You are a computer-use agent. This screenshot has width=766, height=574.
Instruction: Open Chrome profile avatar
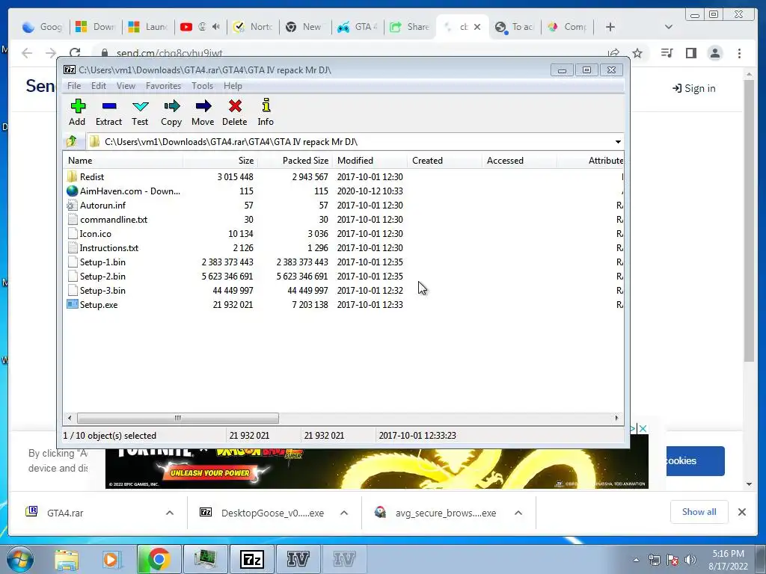(x=715, y=53)
